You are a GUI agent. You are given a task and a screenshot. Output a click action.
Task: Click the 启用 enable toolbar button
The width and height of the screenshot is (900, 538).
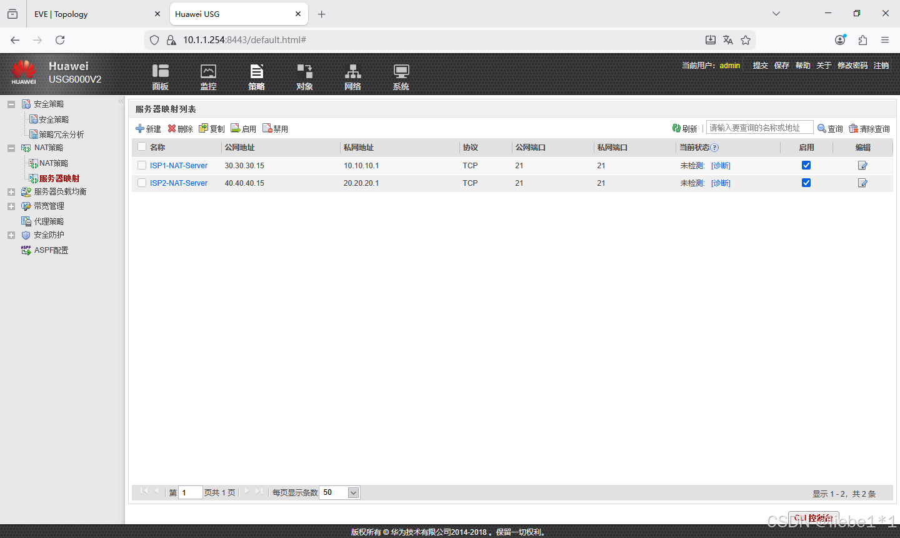pyautogui.click(x=243, y=128)
